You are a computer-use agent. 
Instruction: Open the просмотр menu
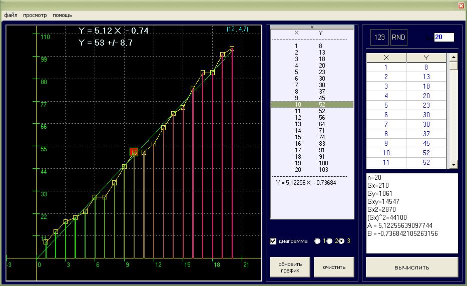(35, 15)
